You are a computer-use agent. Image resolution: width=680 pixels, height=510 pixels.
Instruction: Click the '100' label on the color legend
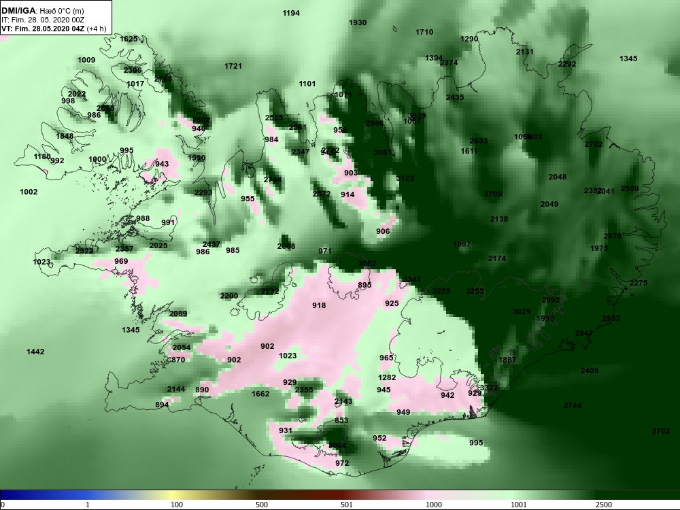177,505
